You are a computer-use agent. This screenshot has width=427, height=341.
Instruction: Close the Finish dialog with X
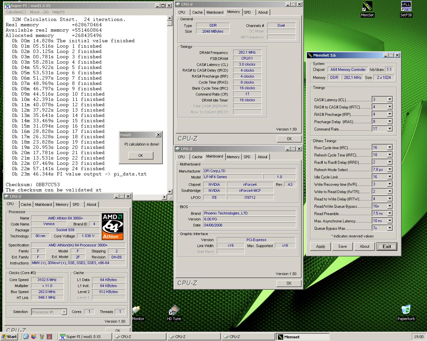pos(158,135)
